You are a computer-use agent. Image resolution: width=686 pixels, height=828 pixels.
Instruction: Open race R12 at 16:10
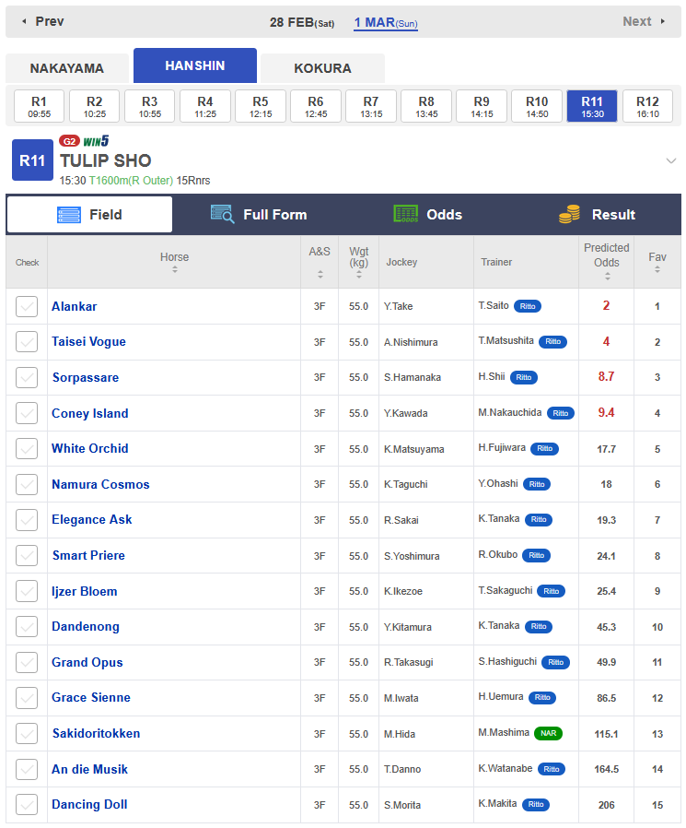[647, 106]
